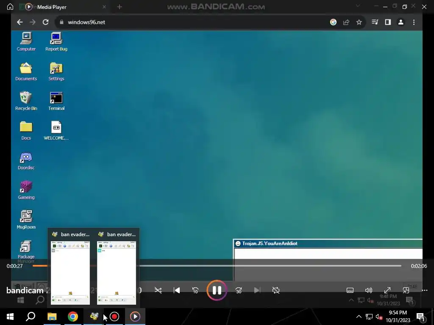Restore down the Media Player window
The height and width of the screenshot is (325, 434).
(x=405, y=7)
